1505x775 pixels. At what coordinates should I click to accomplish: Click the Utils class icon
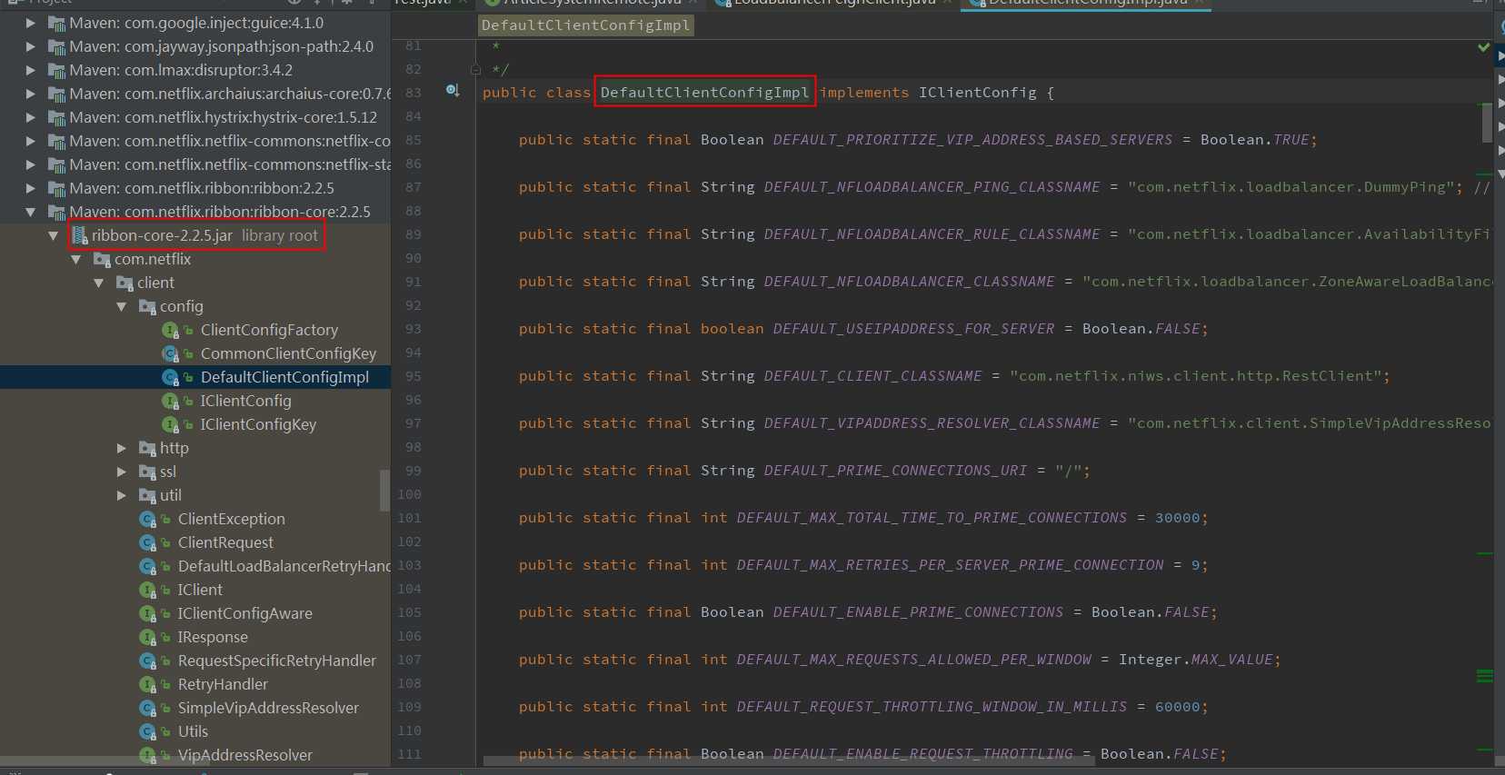(x=147, y=731)
